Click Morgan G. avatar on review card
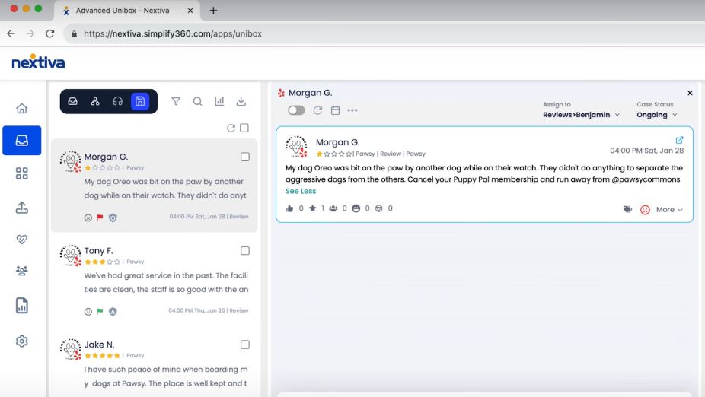This screenshot has width=705, height=397. [x=297, y=147]
